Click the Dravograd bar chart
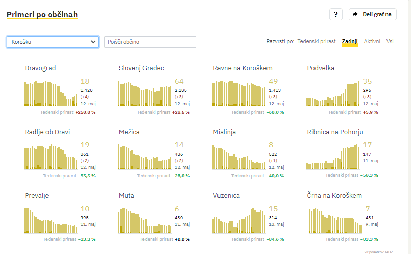This screenshot has width=411, height=254. 51,93
